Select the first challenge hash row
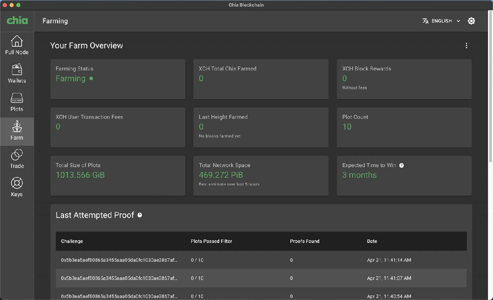 coord(119,260)
